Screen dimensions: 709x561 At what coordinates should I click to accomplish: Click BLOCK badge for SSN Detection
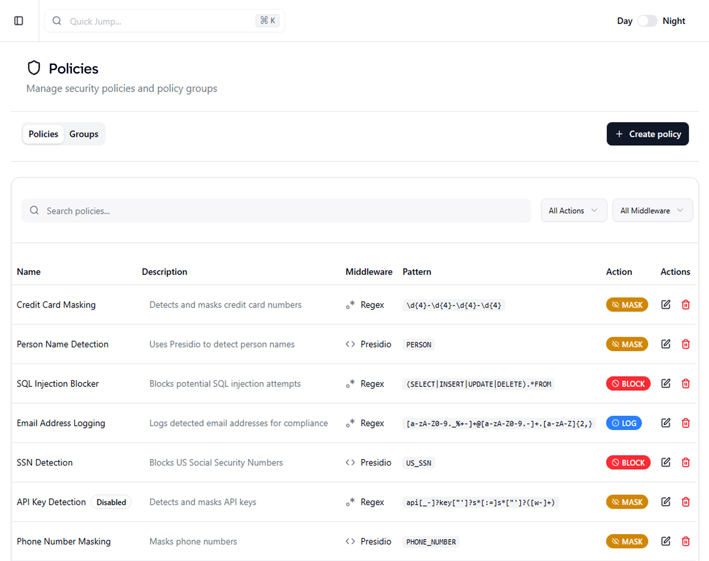[x=628, y=462]
